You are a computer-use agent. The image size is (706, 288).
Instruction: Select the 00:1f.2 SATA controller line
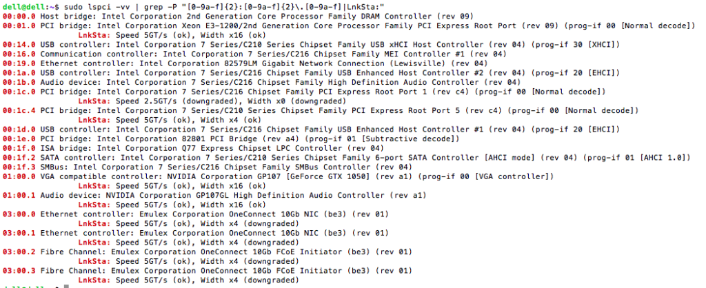coord(346,158)
